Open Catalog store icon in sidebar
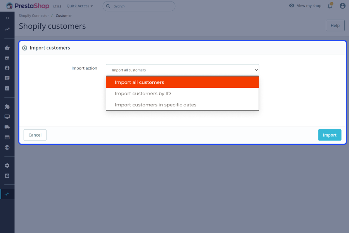 7,58
